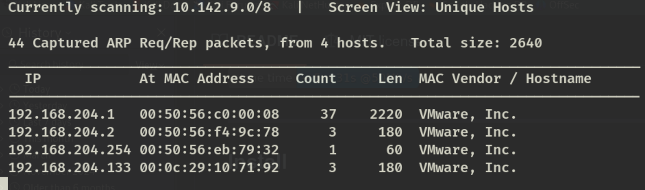Image resolution: width=645 pixels, height=190 pixels.
Task: Click the scanning range 10.142.9.0/8
Action: click(222, 7)
